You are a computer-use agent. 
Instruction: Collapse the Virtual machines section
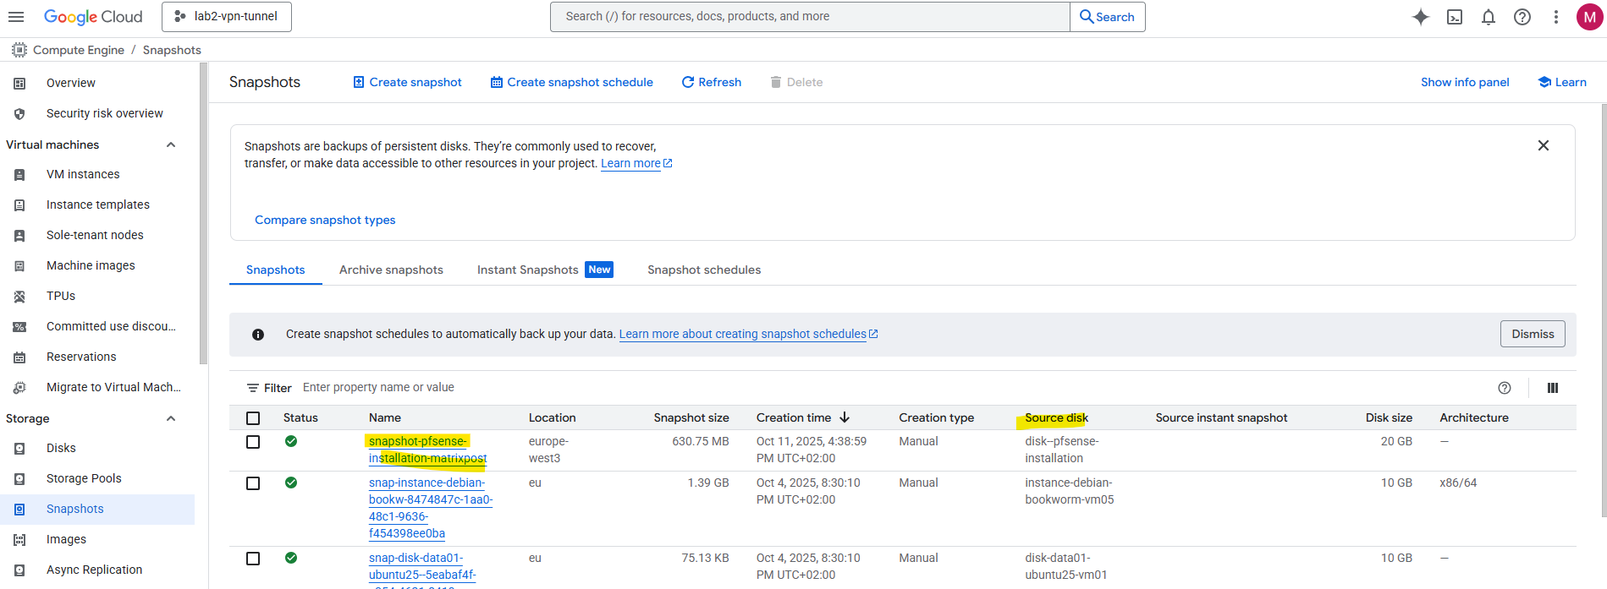[x=171, y=145]
